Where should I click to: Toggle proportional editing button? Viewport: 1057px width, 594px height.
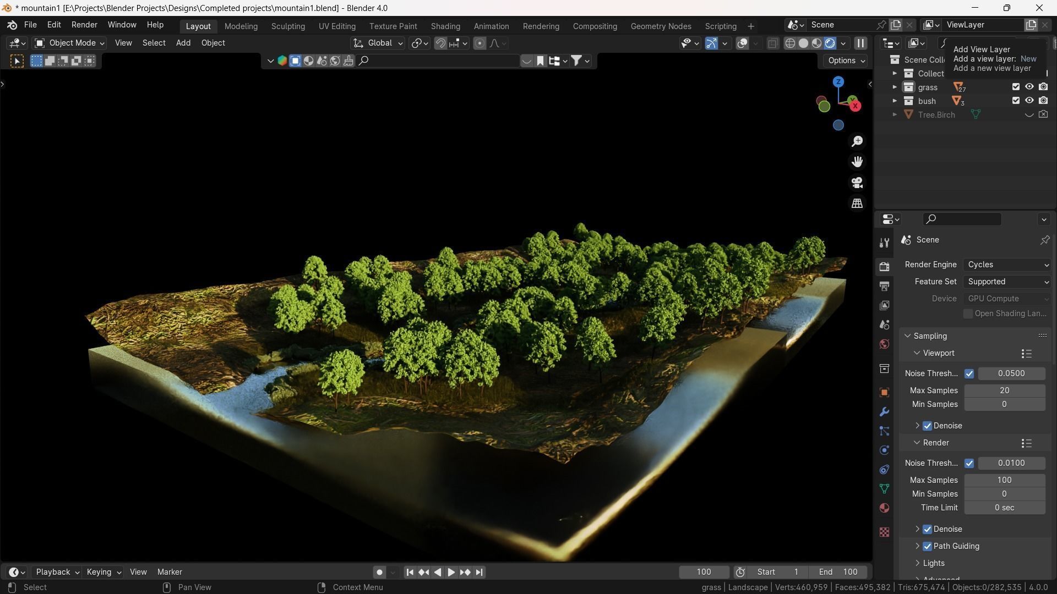pyautogui.click(x=480, y=43)
